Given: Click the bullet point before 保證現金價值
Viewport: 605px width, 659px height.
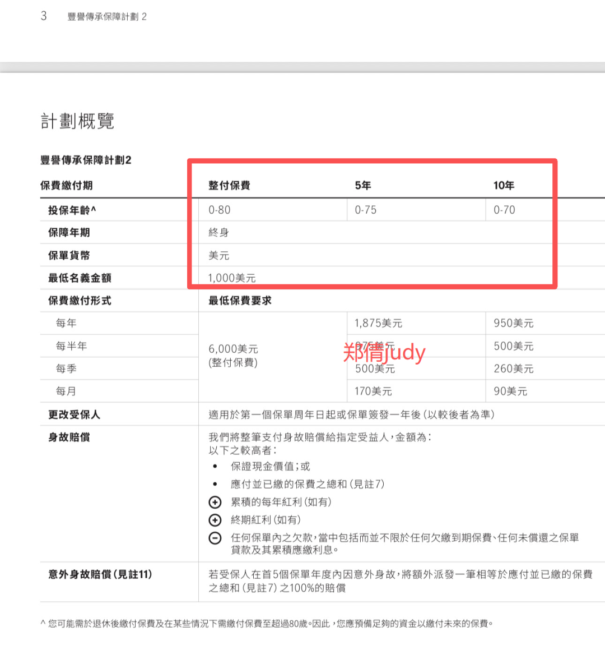Looking at the screenshot, I should point(215,467).
